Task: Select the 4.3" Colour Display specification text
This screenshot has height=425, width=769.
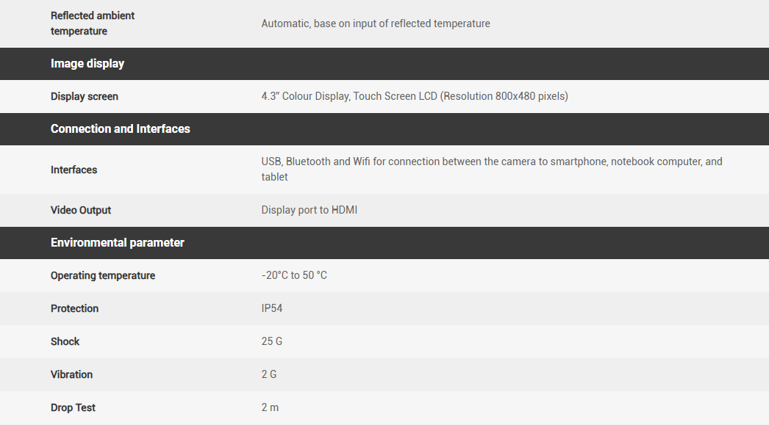Action: (x=415, y=96)
